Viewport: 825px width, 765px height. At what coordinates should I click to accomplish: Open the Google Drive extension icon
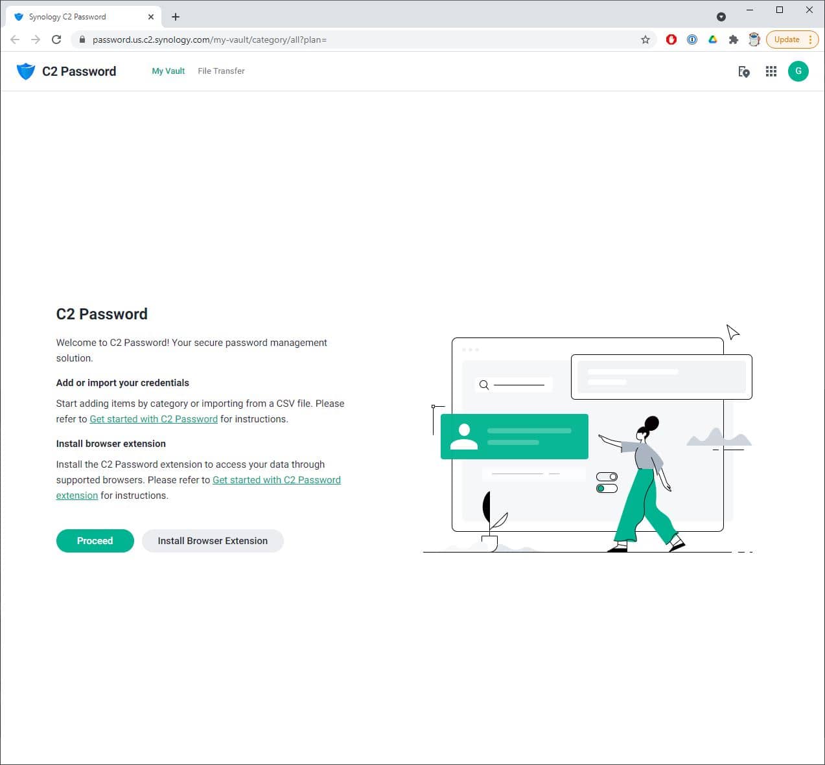coord(713,40)
